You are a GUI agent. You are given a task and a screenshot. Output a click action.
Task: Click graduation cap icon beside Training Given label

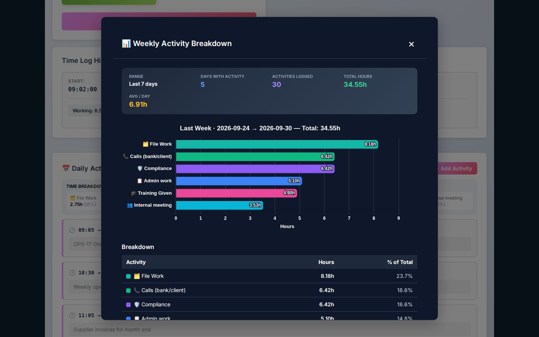134,193
